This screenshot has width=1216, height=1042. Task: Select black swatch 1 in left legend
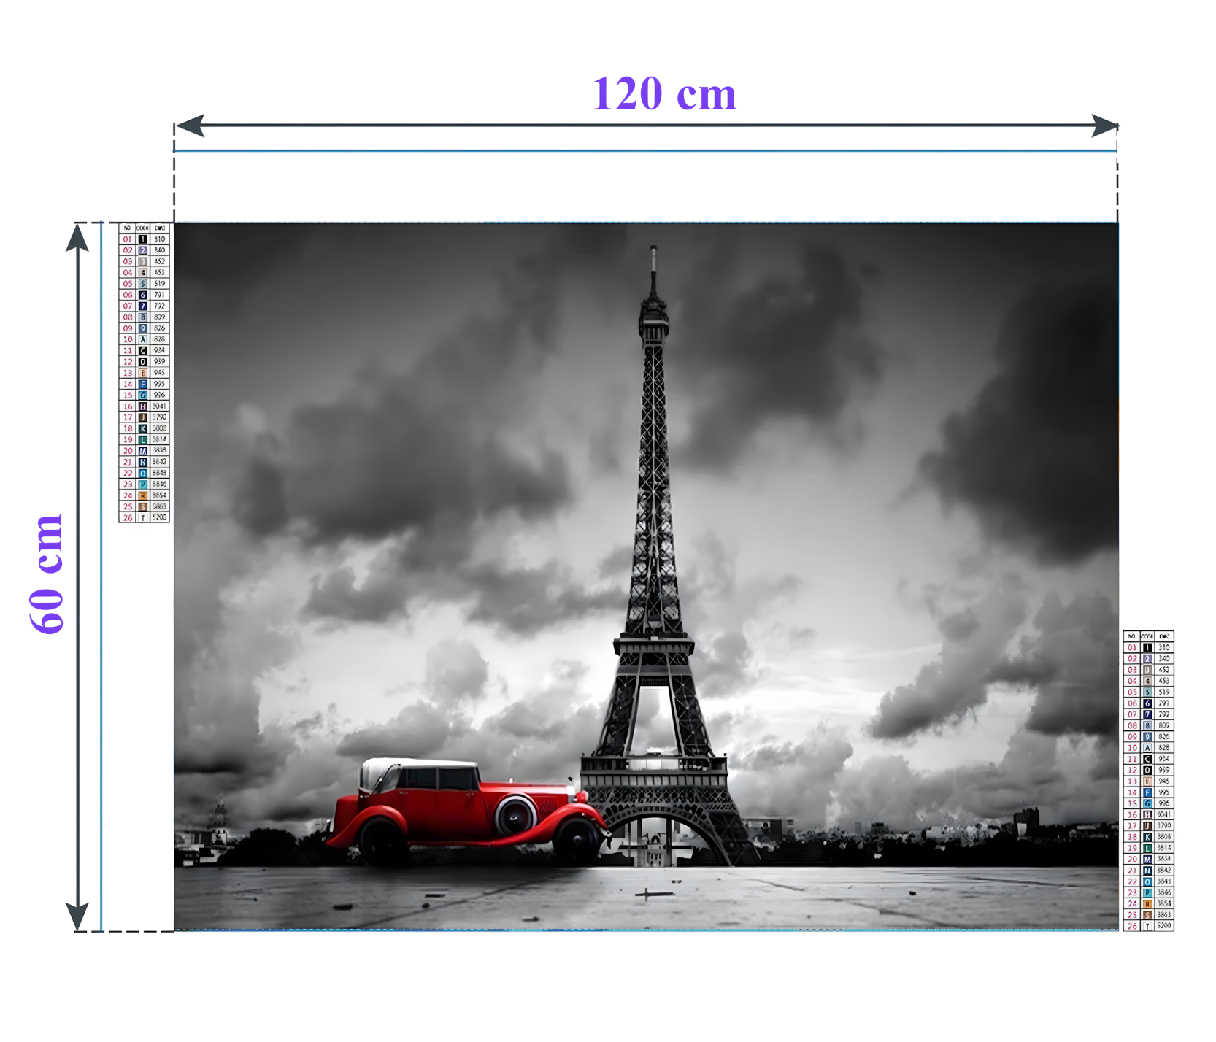[143, 239]
